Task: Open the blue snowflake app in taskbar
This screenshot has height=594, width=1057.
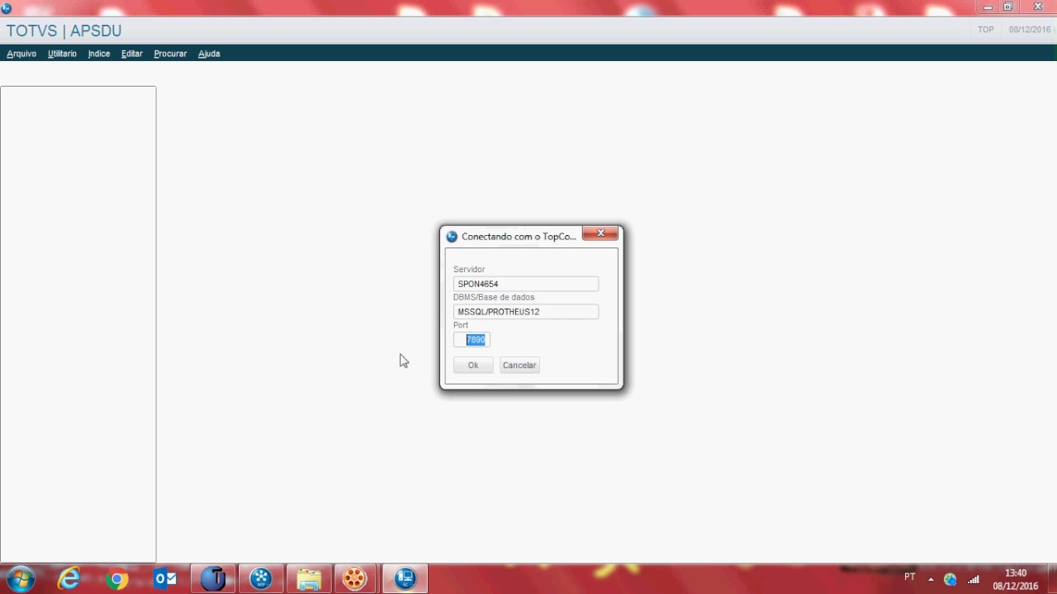Action: [x=261, y=579]
